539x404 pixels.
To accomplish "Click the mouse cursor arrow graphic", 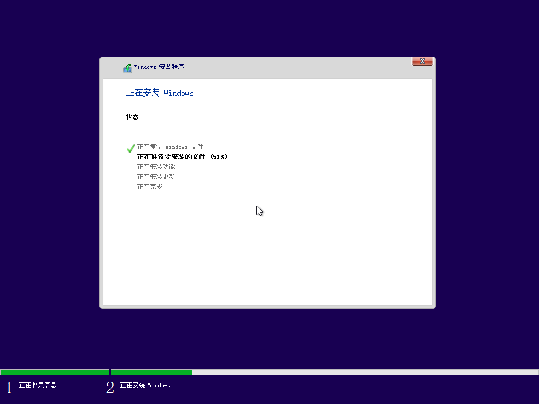I will click(259, 210).
